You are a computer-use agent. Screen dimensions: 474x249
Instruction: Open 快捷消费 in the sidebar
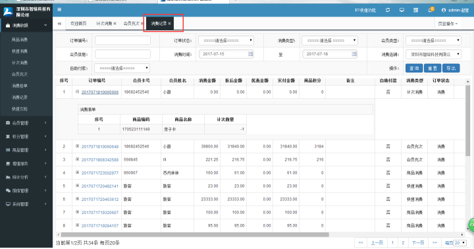pos(20,51)
